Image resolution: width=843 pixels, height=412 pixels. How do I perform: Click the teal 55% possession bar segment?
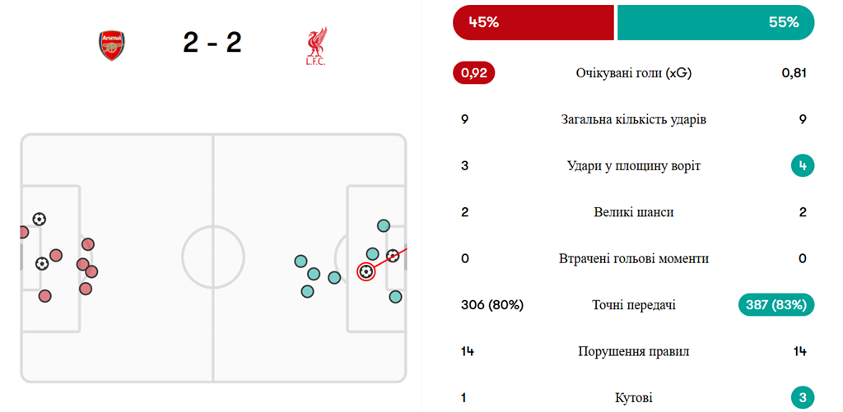click(x=715, y=23)
